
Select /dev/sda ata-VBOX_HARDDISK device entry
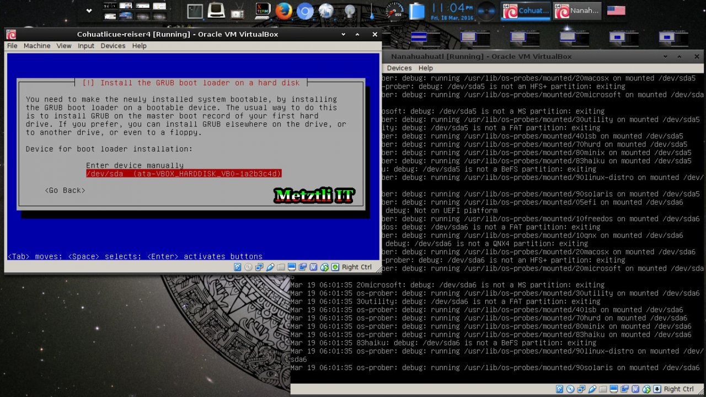(184, 174)
